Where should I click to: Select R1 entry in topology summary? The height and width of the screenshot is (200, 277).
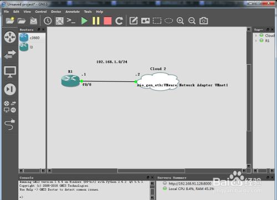[x=267, y=41]
